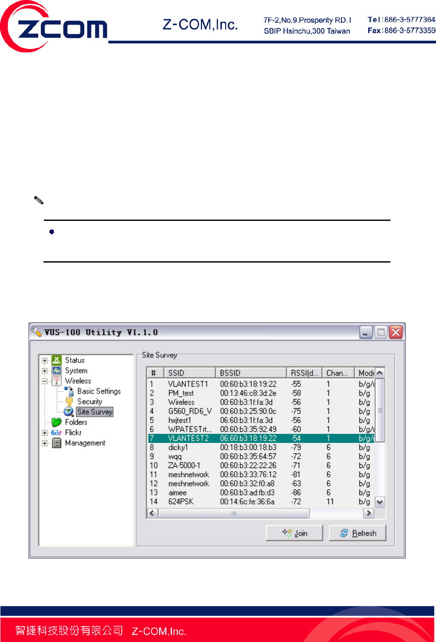Click the Join button

pos(294,533)
